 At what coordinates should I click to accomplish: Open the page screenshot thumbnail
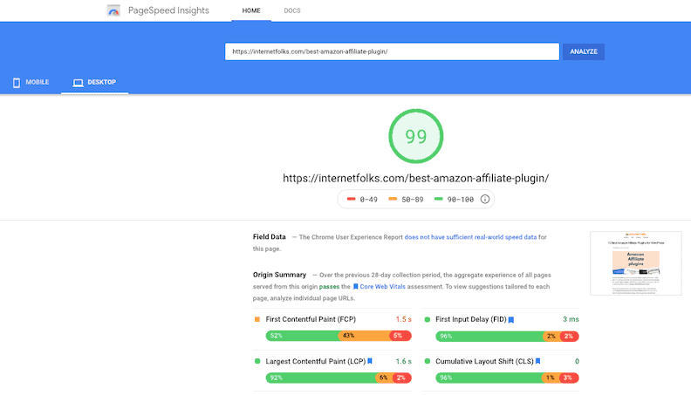635,263
